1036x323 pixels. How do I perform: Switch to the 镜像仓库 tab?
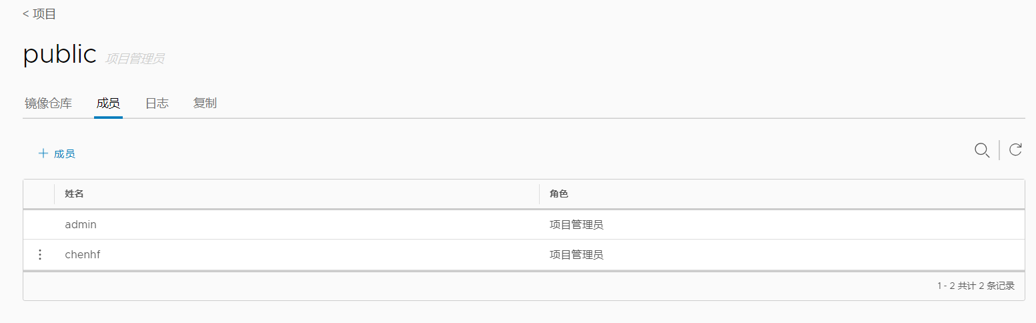coord(48,103)
